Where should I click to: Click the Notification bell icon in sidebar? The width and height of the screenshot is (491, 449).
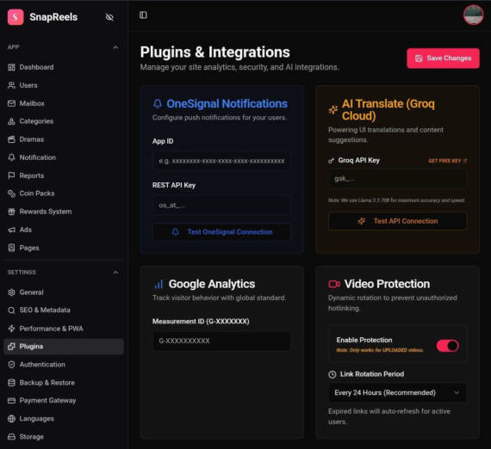(x=11, y=157)
